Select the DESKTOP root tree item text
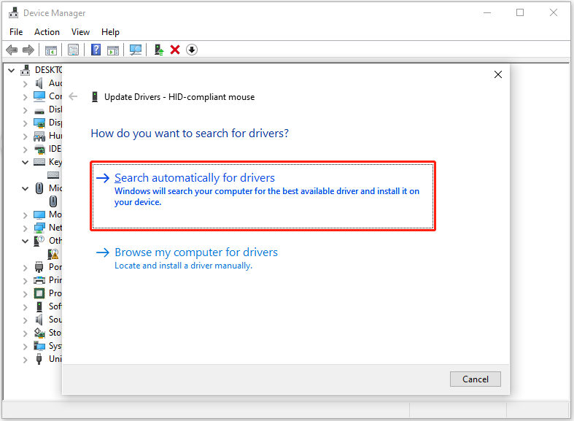 [48, 69]
